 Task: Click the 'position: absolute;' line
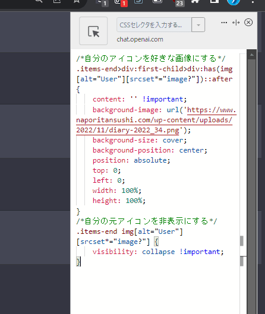tap(131, 160)
